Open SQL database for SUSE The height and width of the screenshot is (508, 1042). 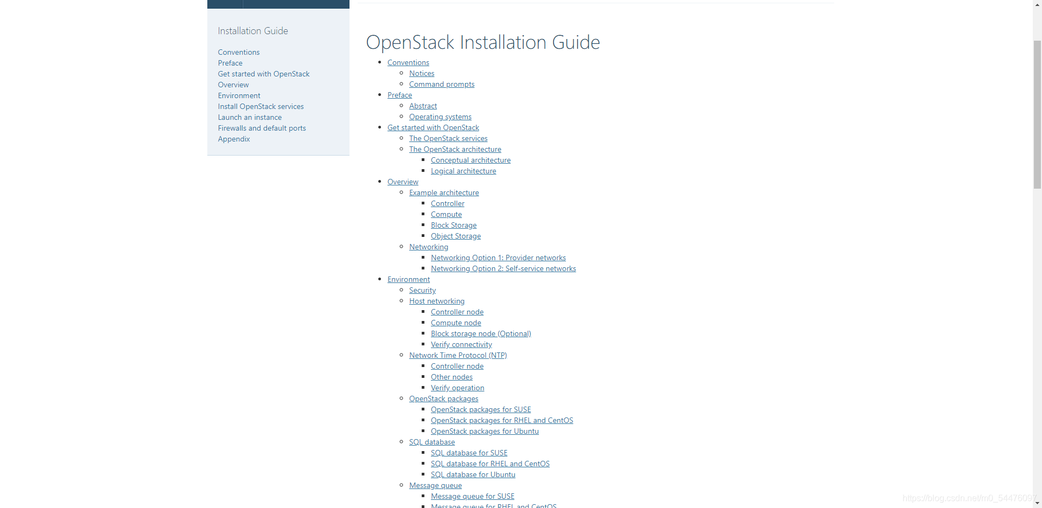point(469,453)
